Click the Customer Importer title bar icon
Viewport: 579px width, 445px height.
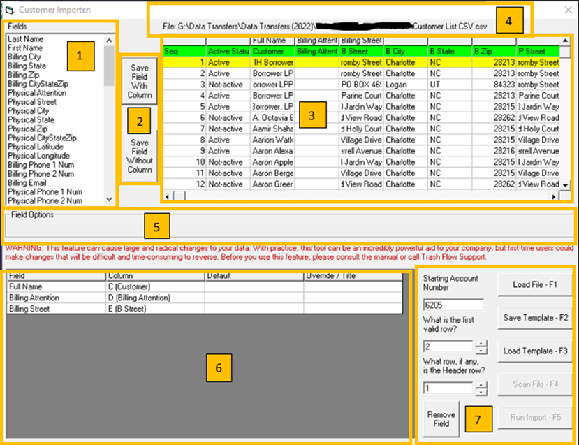pos(8,10)
